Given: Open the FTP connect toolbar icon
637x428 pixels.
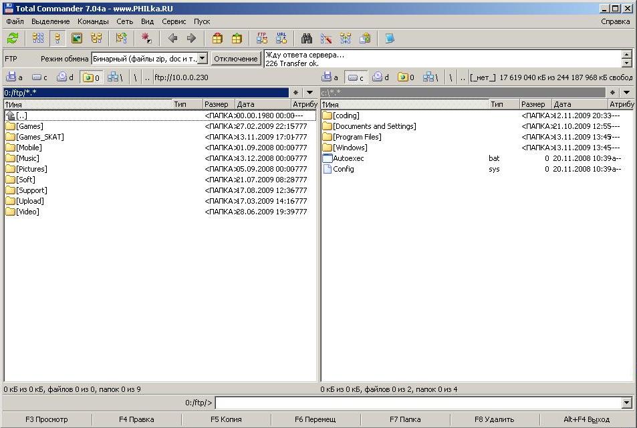Looking at the screenshot, I should coord(262,38).
